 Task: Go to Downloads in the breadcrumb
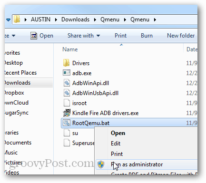tap(75, 19)
